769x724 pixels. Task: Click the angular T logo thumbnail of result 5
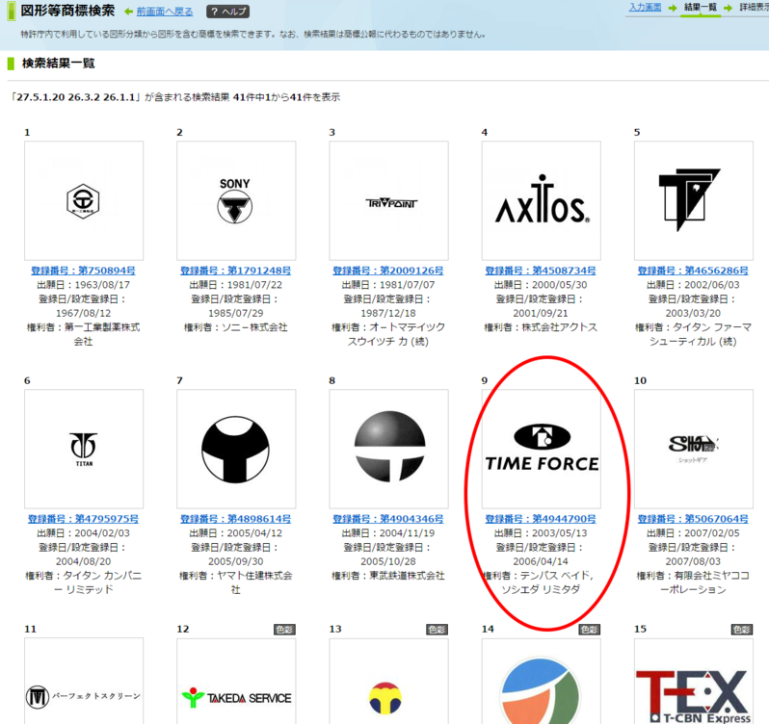coord(694,201)
